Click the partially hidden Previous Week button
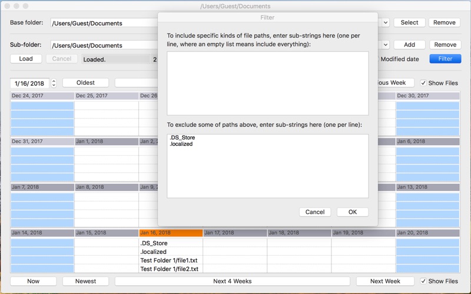The height and width of the screenshot is (294, 471). coord(395,83)
